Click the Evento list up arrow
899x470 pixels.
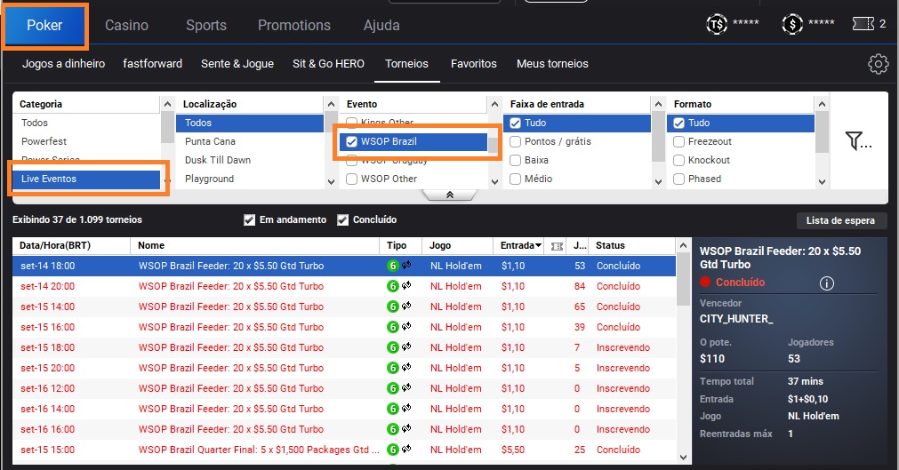494,104
